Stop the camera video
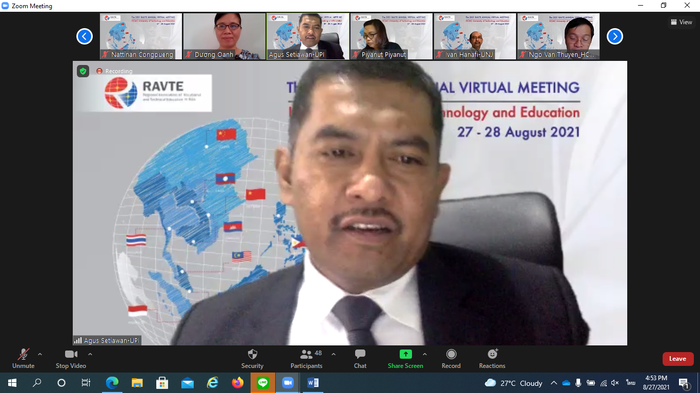This screenshot has width=700, height=393. (x=71, y=359)
